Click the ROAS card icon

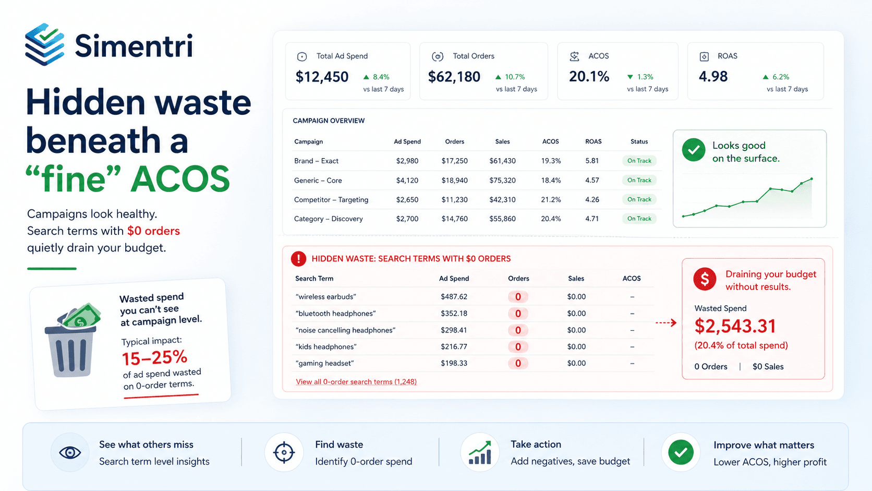coord(704,56)
